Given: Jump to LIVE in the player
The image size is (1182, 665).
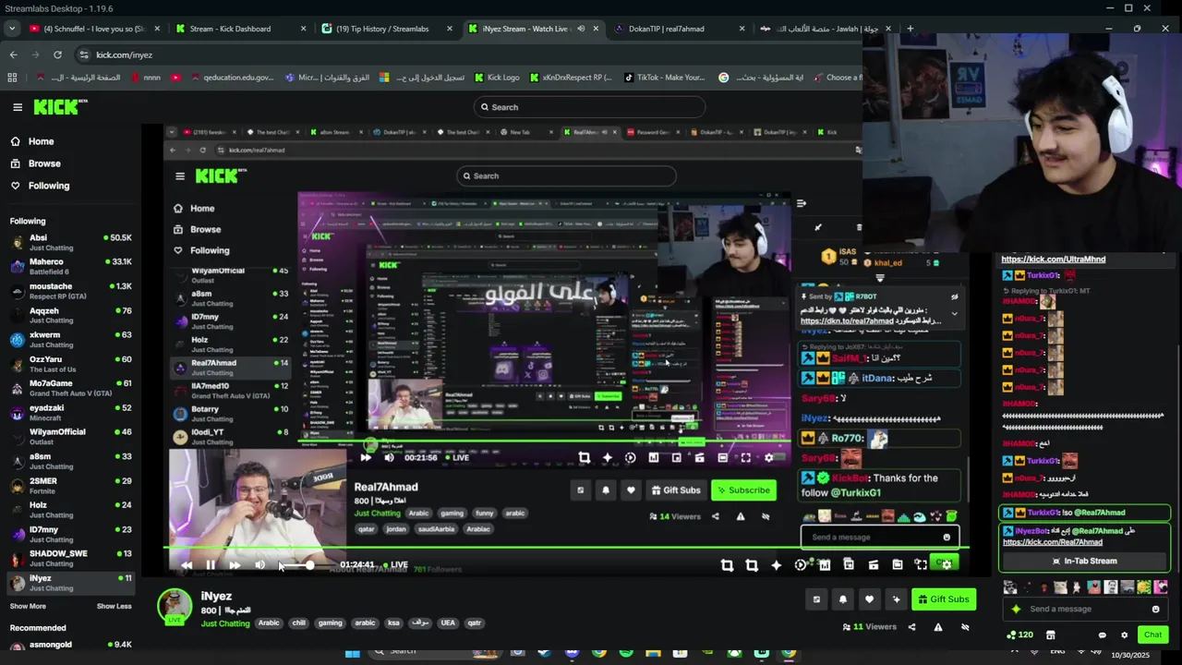Looking at the screenshot, I should (x=394, y=565).
